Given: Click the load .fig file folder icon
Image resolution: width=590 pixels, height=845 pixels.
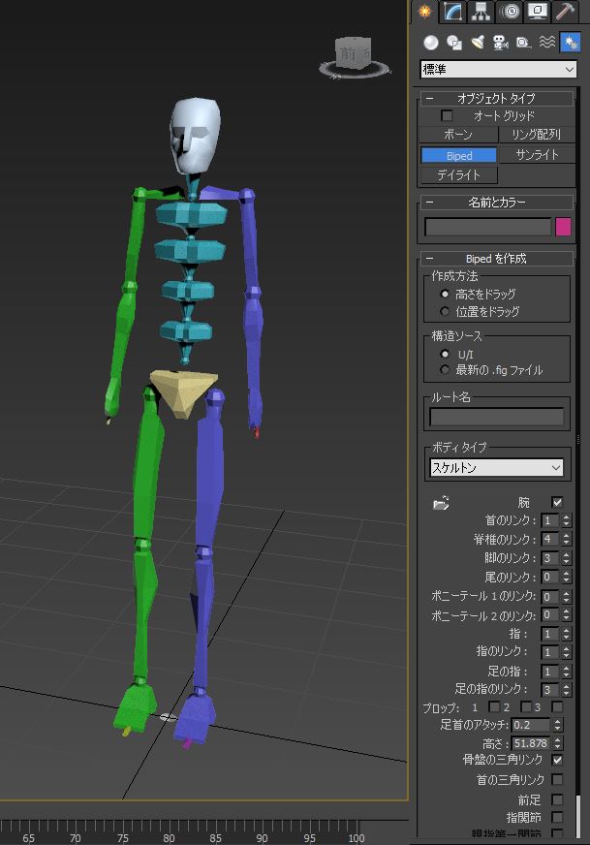Looking at the screenshot, I should 440,503.
